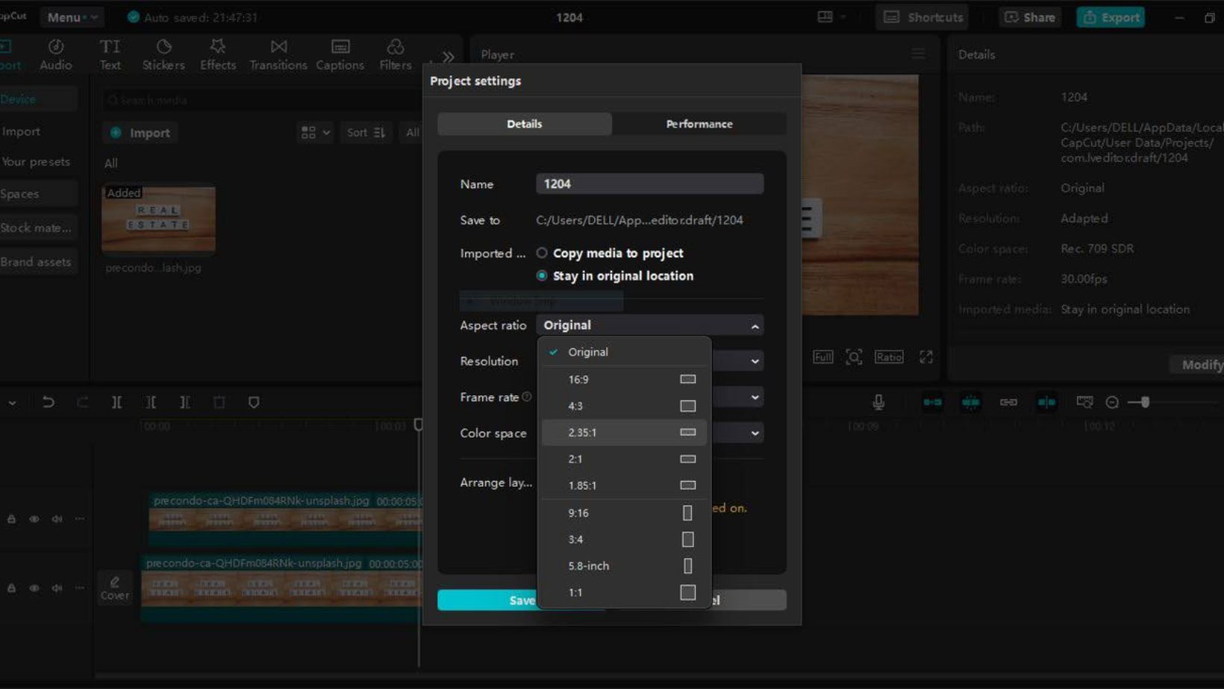The image size is (1224, 689).
Task: Choose 1:1 aspect ratio option
Action: click(624, 593)
